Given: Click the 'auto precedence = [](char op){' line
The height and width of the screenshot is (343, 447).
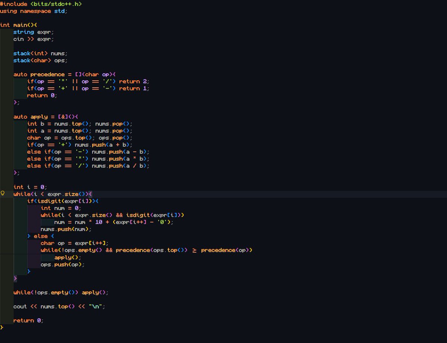Looking at the screenshot, I should pyautogui.click(x=65, y=74).
